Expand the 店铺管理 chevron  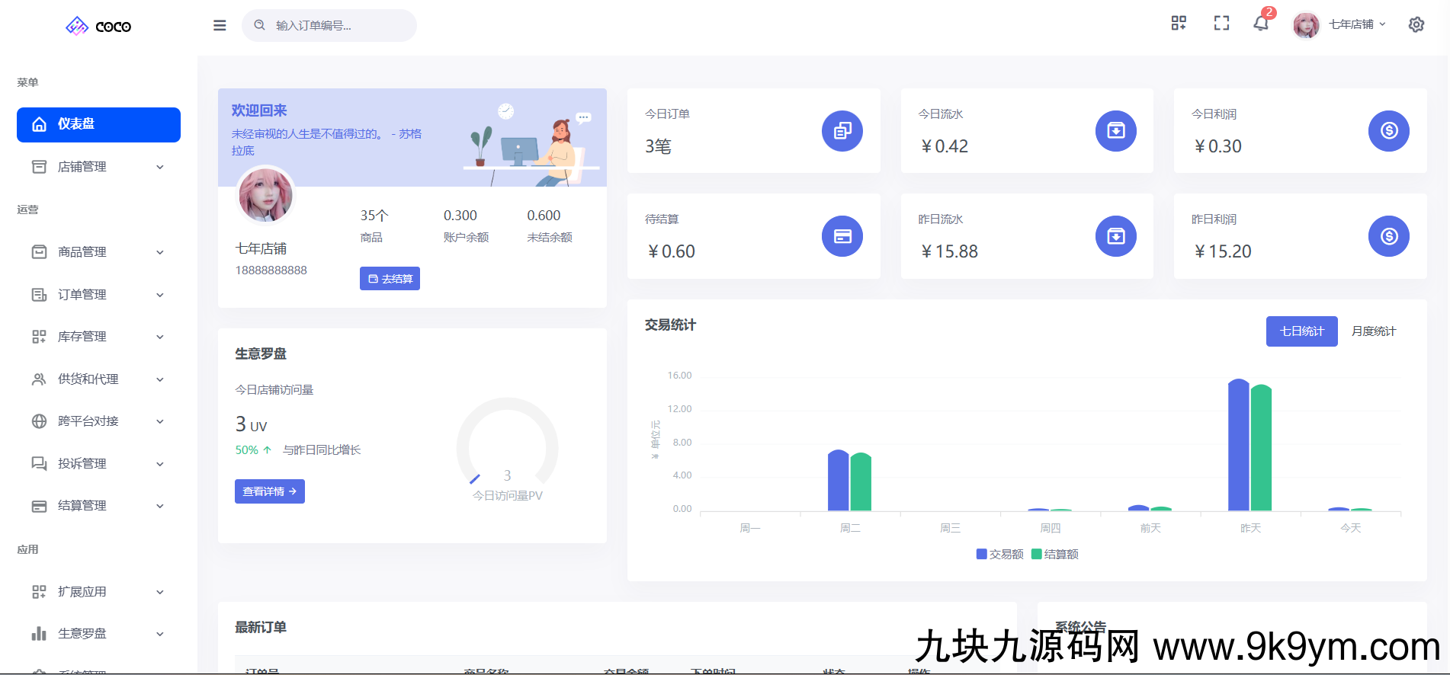(160, 167)
